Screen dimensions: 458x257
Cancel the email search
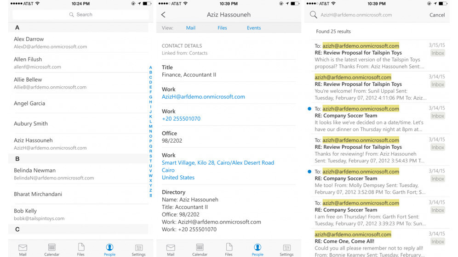(x=437, y=15)
